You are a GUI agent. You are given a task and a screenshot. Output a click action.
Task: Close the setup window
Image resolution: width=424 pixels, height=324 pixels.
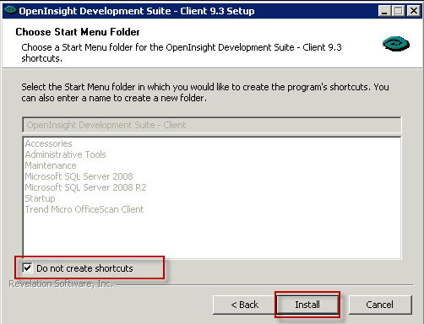pos(414,11)
